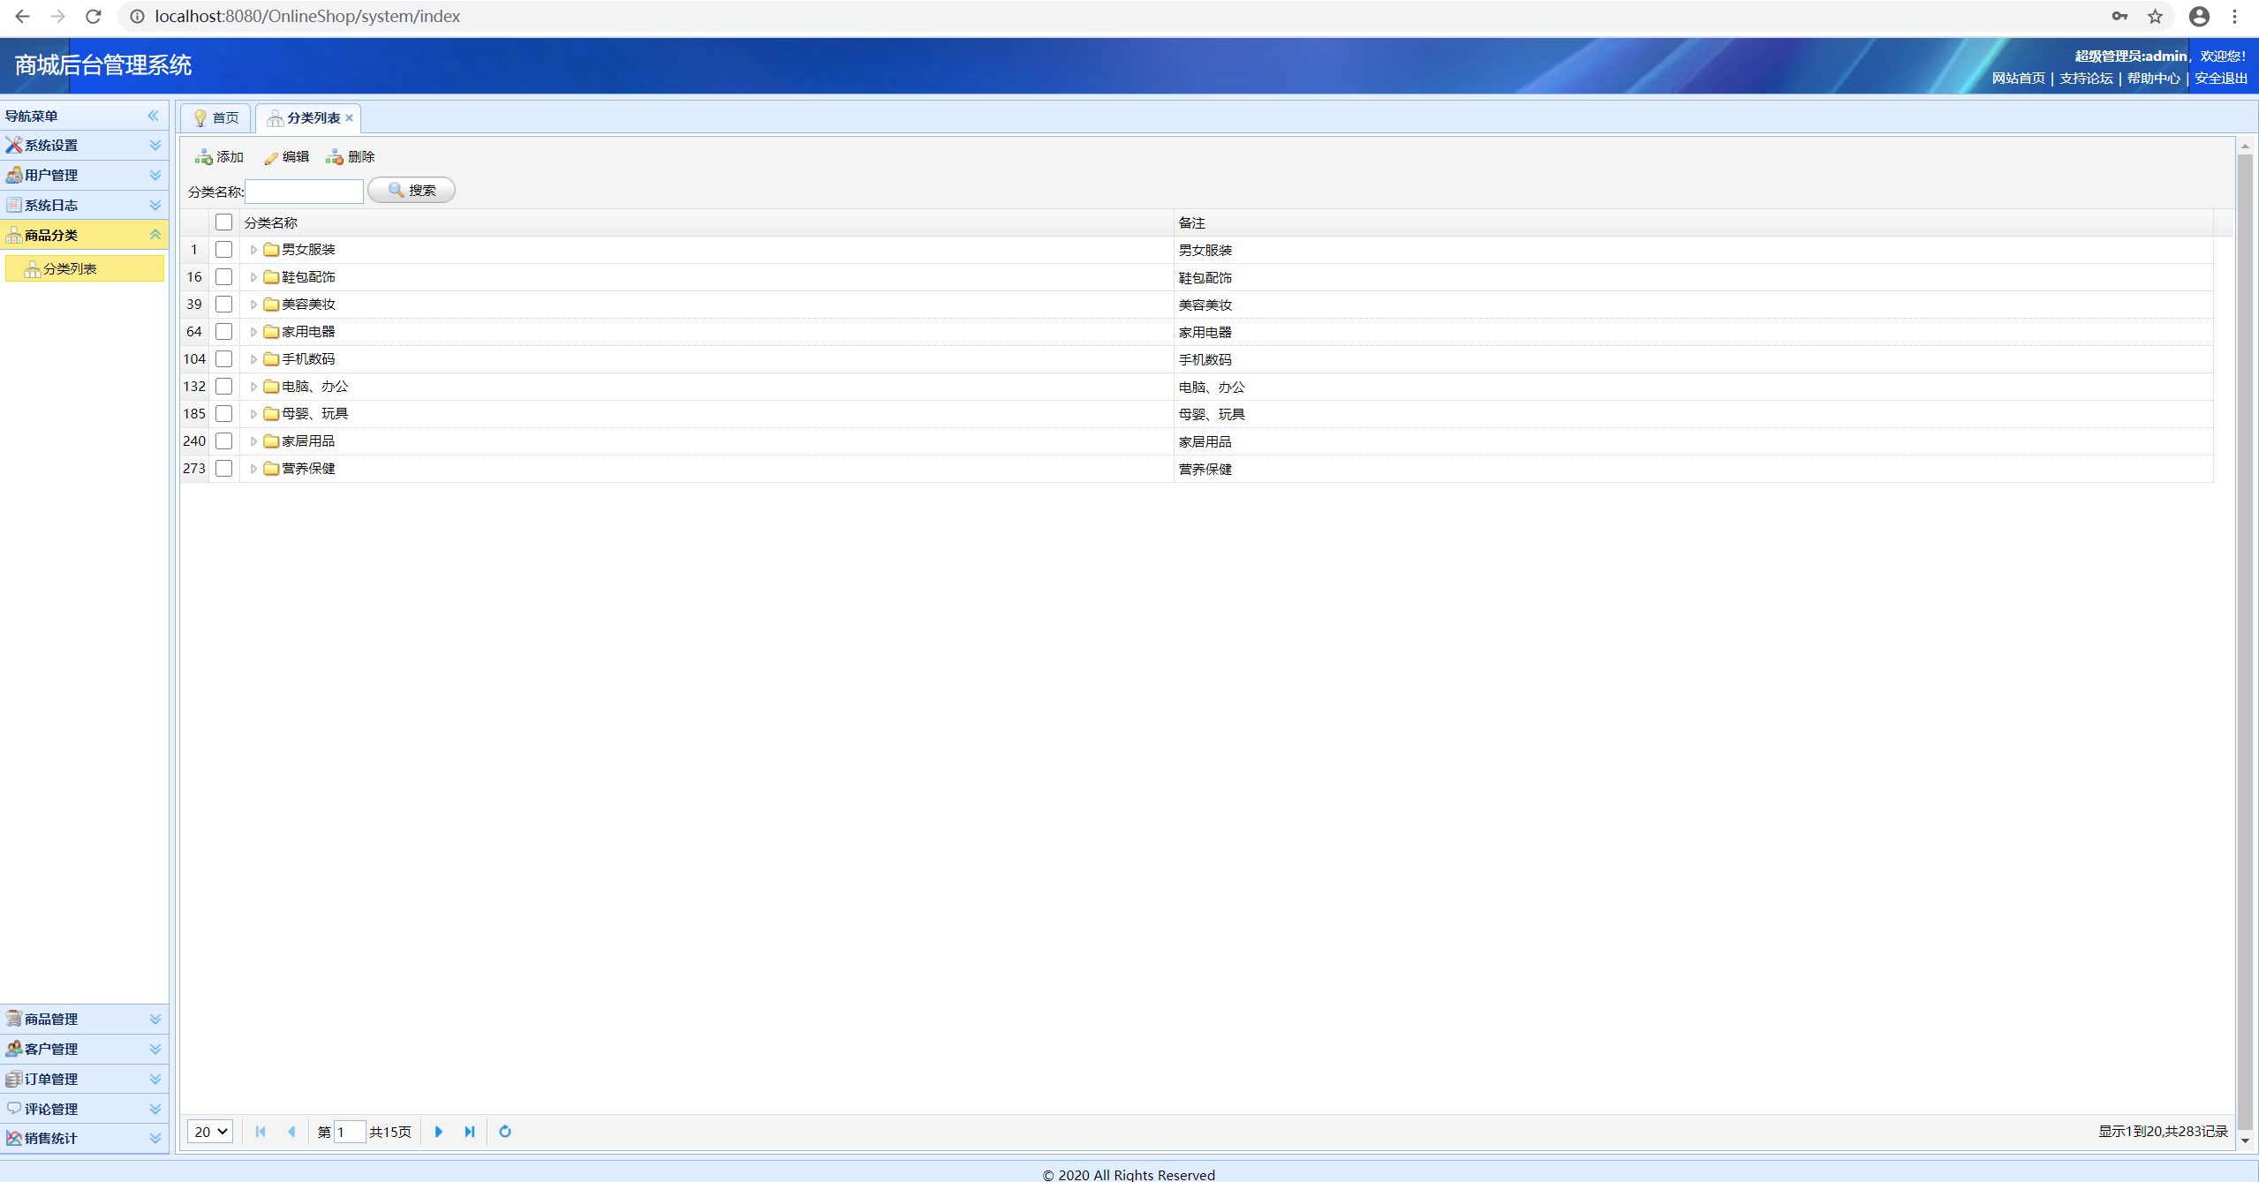The image size is (2259, 1182).
Task: Click the 手机数码 folder icon
Action: (x=271, y=359)
